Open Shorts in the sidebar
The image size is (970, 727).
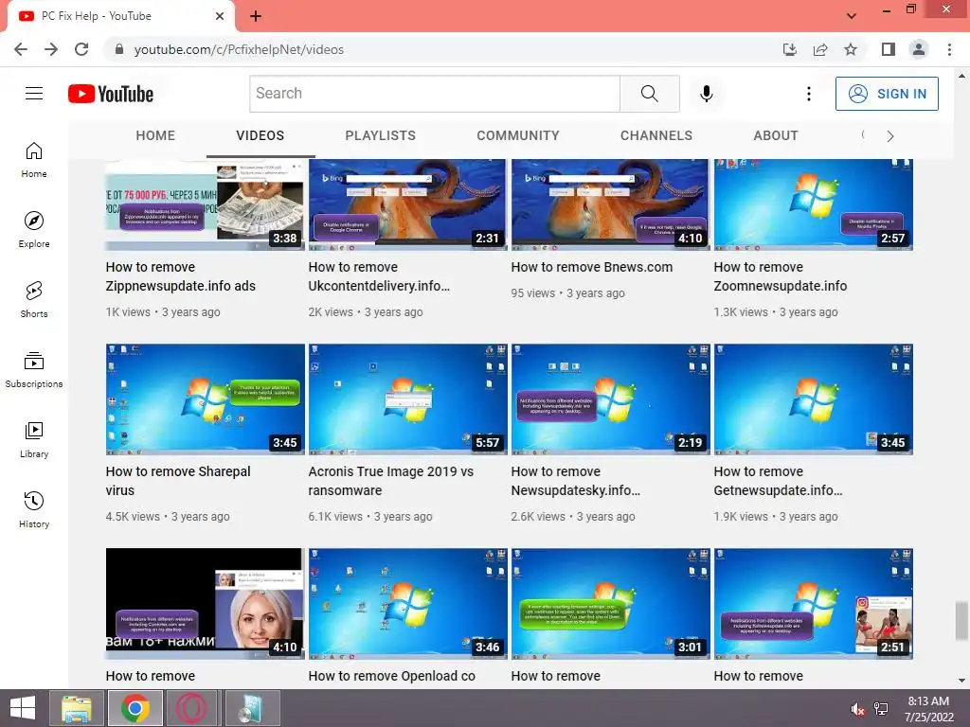[x=34, y=300]
